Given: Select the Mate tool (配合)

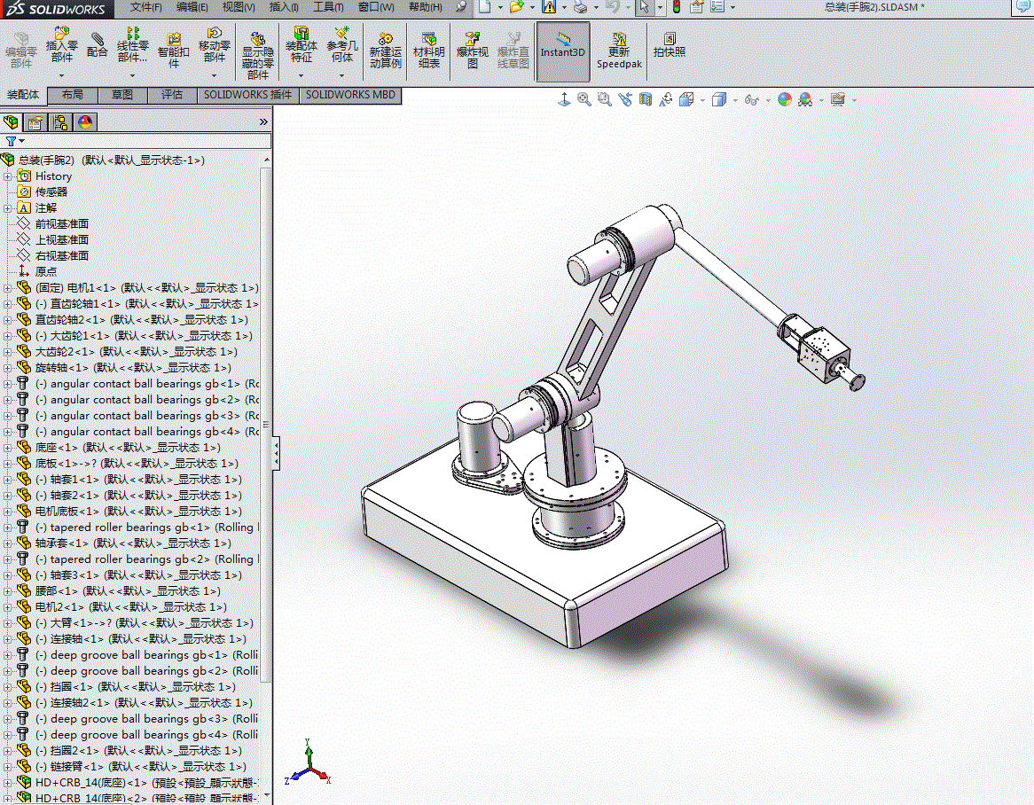Looking at the screenshot, I should (97, 45).
